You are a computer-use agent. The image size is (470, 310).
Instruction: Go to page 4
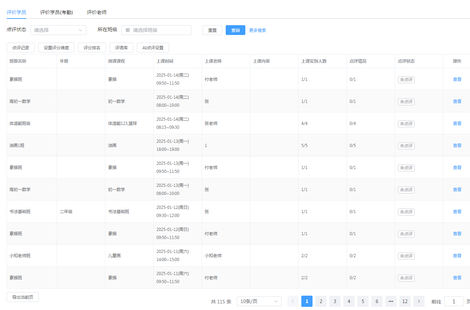pyautogui.click(x=349, y=301)
